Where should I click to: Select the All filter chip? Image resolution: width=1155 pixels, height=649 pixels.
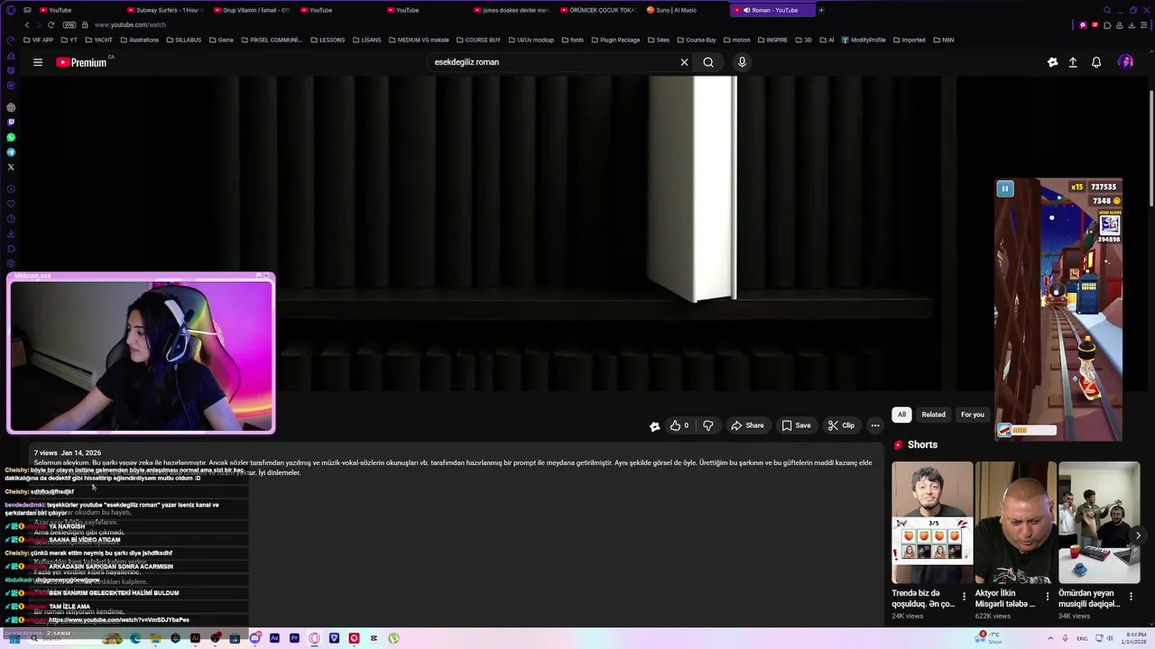901,415
